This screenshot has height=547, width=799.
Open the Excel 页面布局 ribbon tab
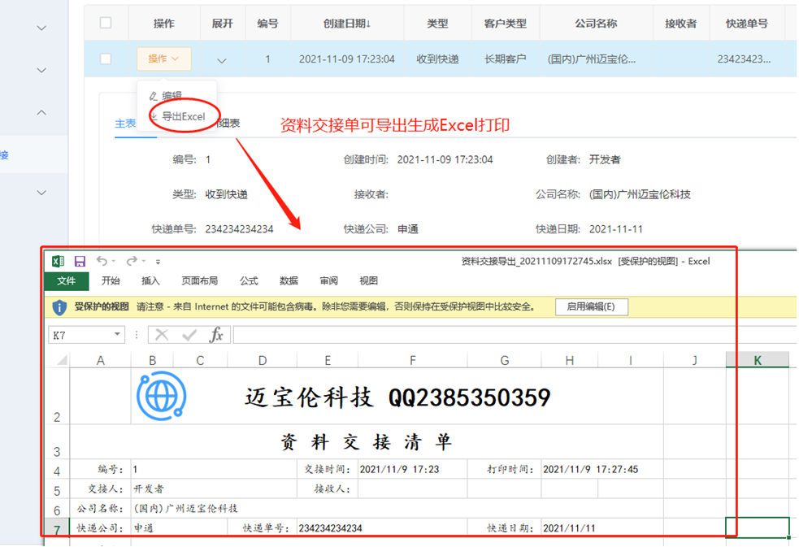point(200,280)
